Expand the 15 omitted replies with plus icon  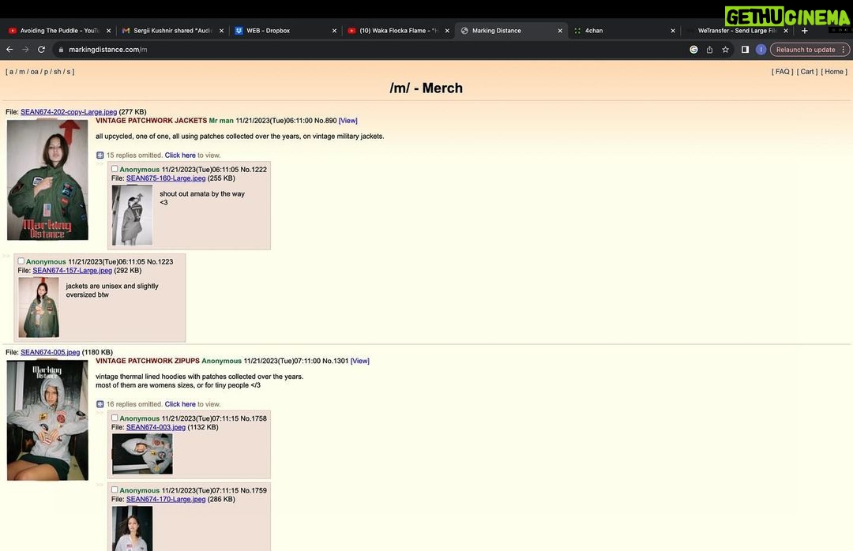(x=100, y=155)
